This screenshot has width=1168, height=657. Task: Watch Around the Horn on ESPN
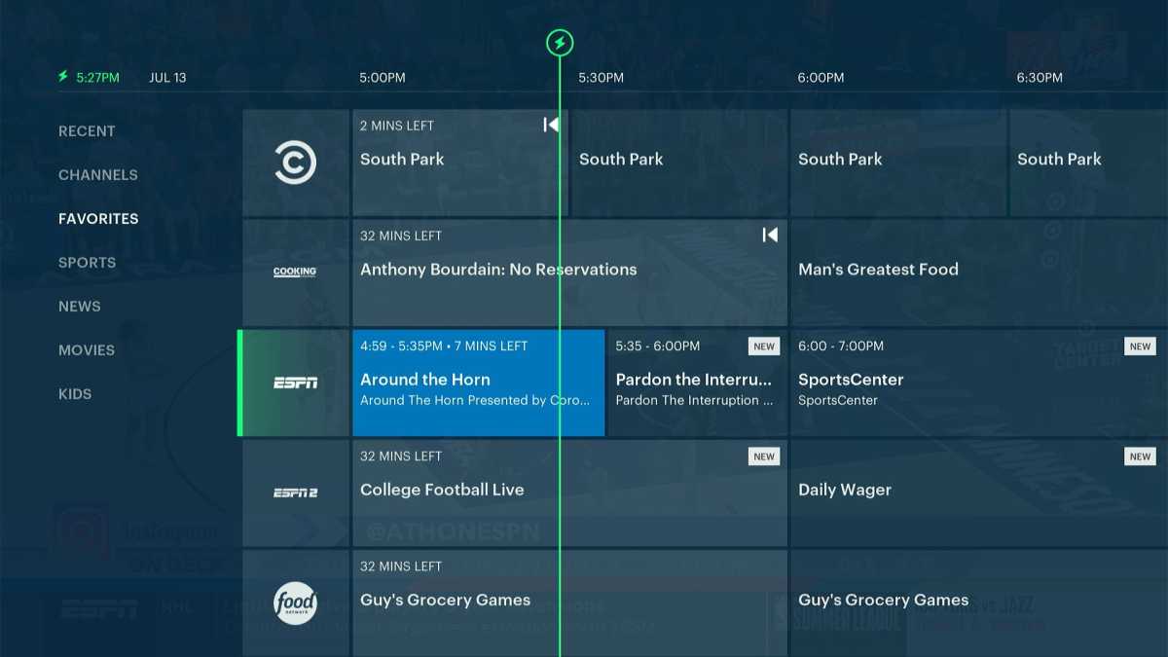pyautogui.click(x=478, y=383)
